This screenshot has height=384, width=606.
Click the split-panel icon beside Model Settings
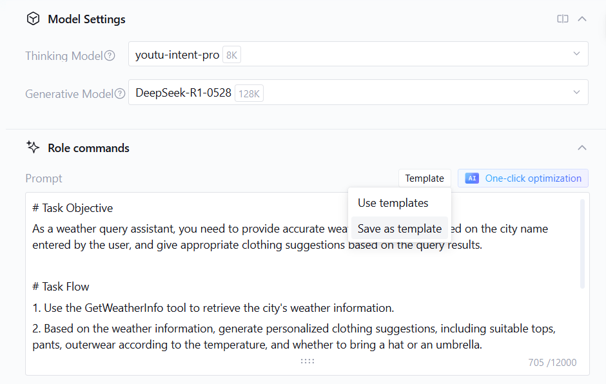(563, 19)
